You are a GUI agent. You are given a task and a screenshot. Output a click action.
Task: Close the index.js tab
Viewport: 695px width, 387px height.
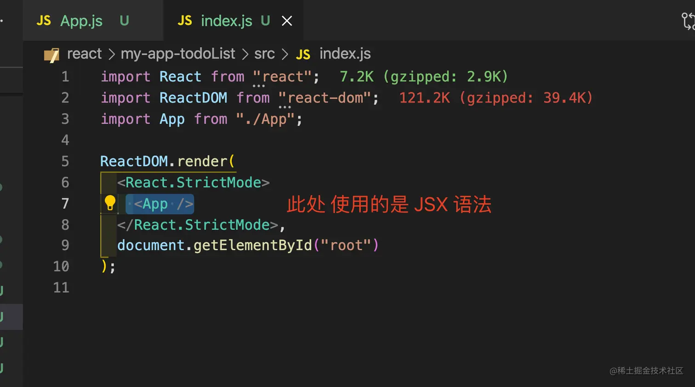[287, 21]
